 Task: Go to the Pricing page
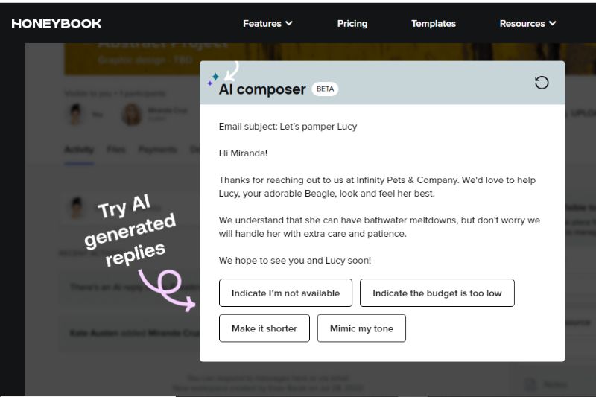[x=352, y=24]
